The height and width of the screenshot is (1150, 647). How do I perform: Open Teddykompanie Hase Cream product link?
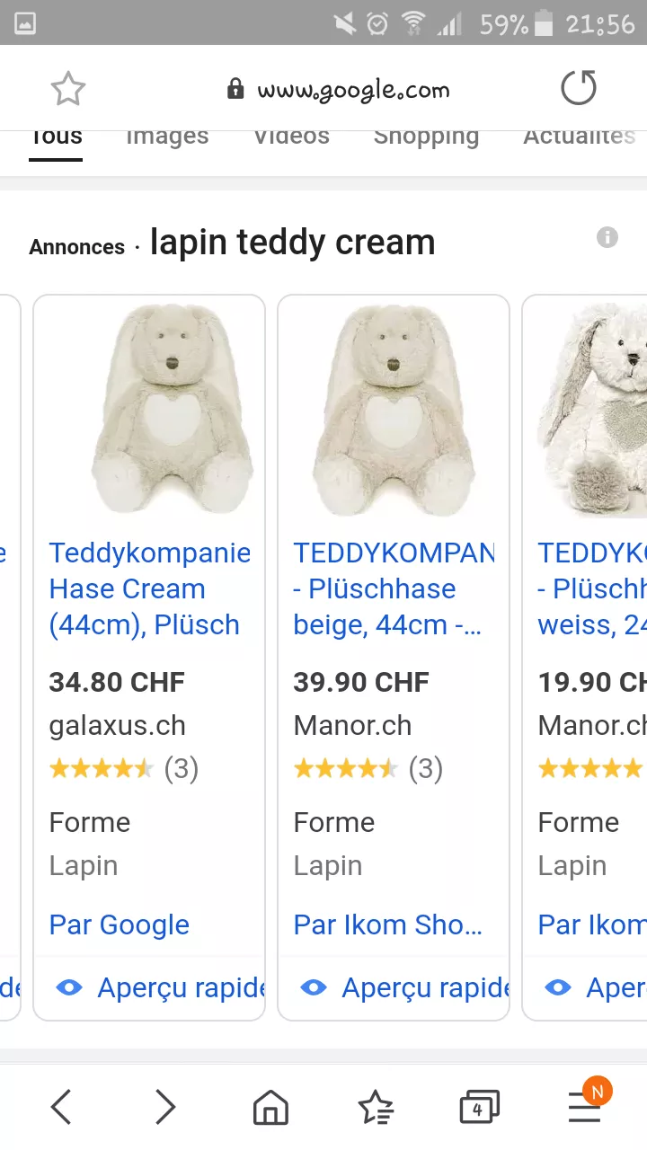coord(149,588)
